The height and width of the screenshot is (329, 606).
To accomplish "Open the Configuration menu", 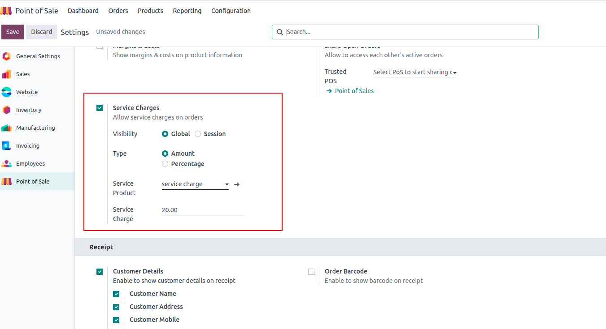I will click(231, 11).
